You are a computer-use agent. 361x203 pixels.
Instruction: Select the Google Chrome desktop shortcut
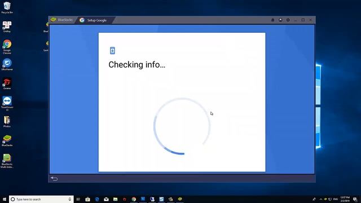pyautogui.click(x=7, y=47)
